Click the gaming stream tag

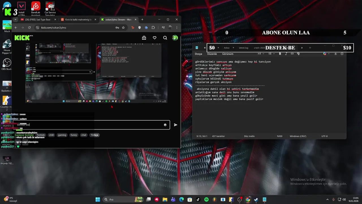62,135
